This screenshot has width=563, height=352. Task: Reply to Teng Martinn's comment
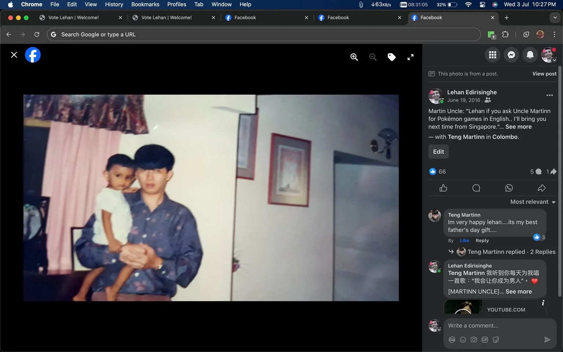(482, 241)
